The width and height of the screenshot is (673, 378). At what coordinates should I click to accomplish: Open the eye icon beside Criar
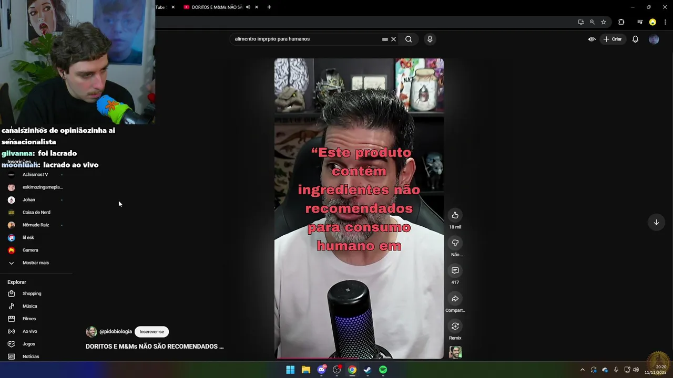tap(592, 39)
